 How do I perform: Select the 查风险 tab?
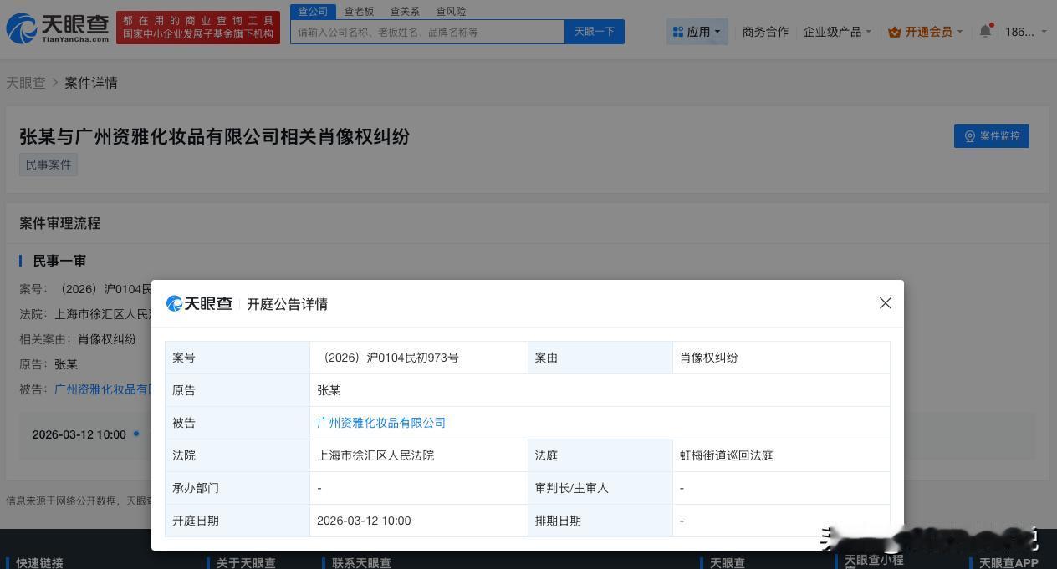click(450, 11)
